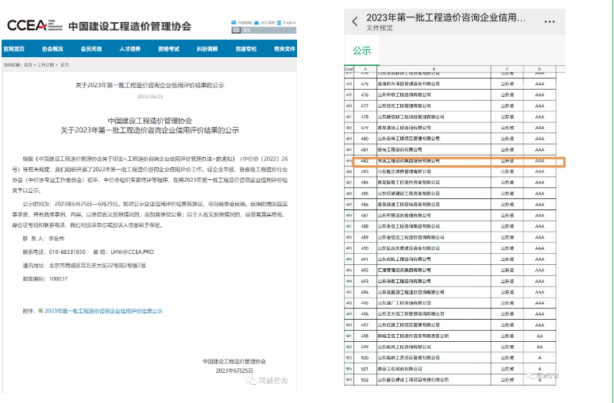Click the AAA rating in row 482
The width and height of the screenshot is (614, 403).
click(x=539, y=160)
